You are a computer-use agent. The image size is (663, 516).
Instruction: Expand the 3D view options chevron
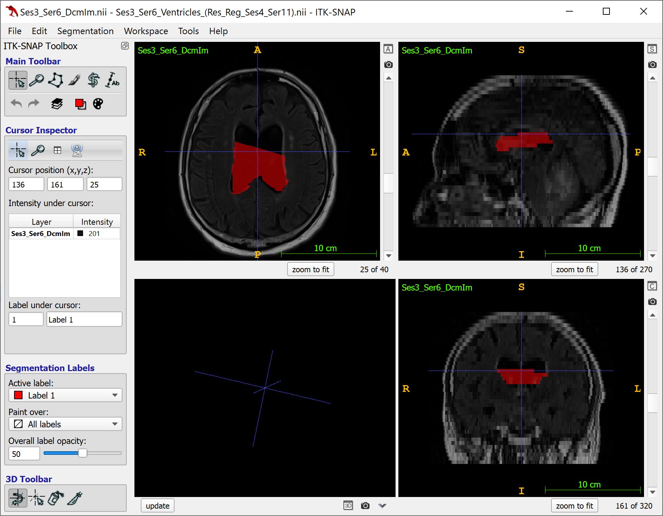(x=382, y=505)
